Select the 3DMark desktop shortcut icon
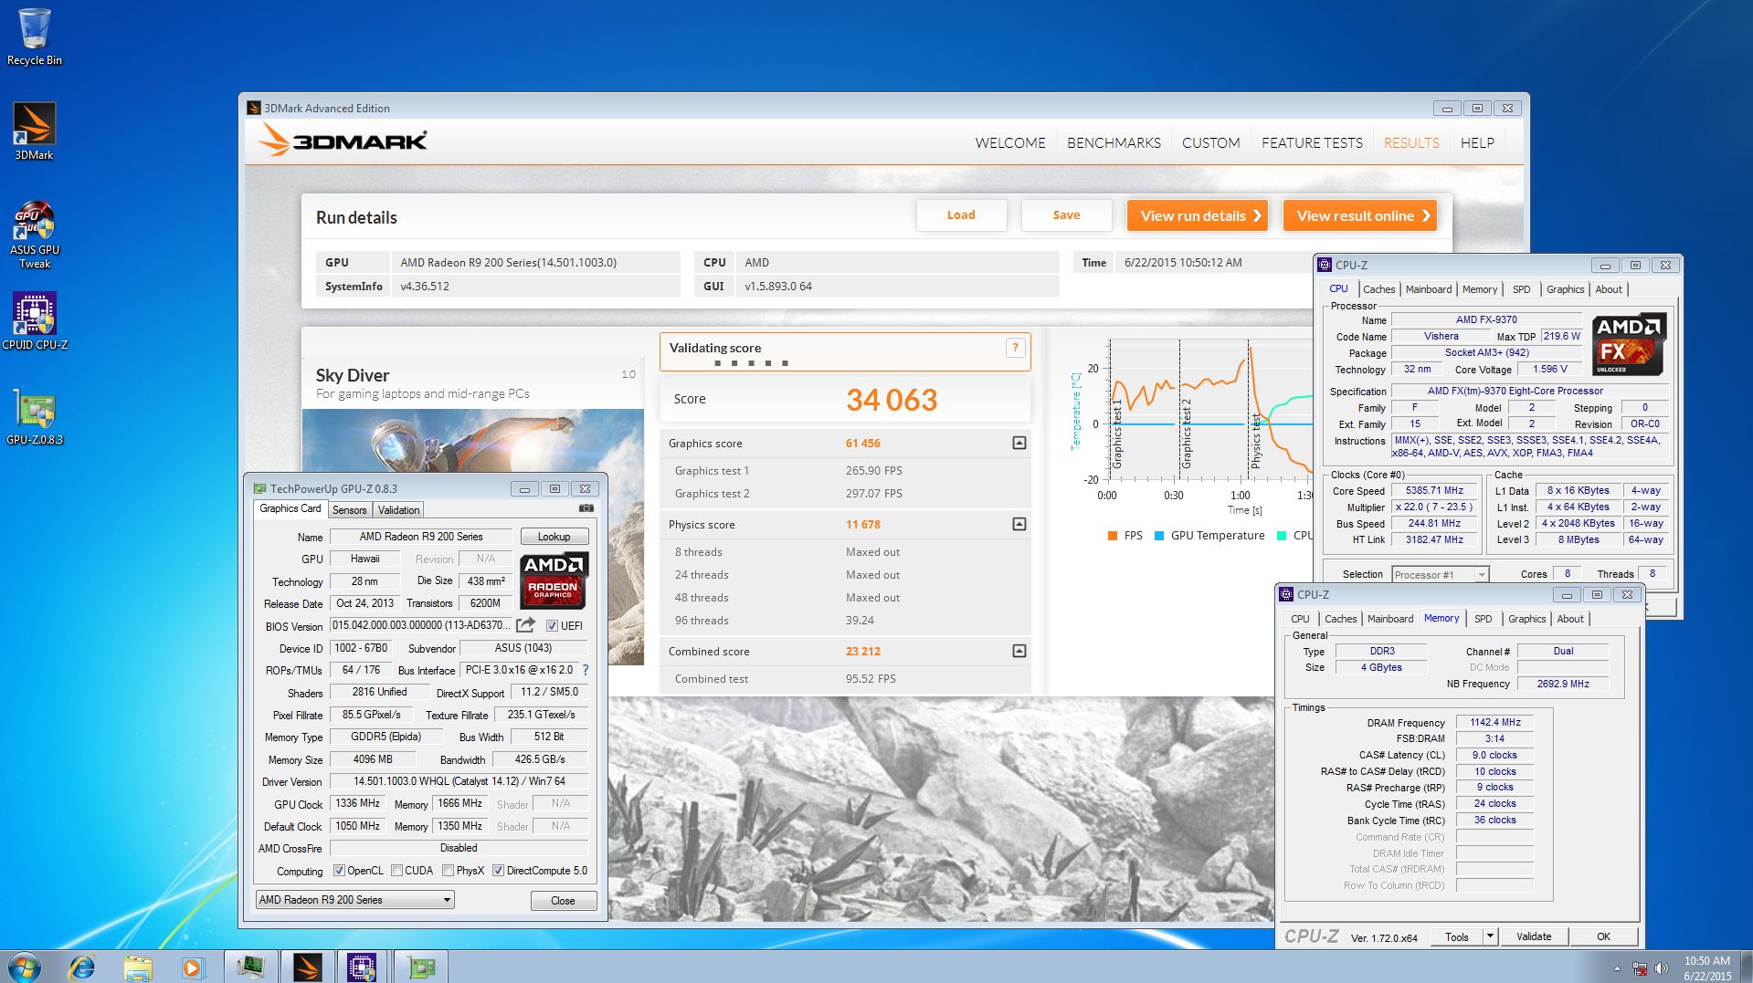The height and width of the screenshot is (983, 1753). coord(35,131)
